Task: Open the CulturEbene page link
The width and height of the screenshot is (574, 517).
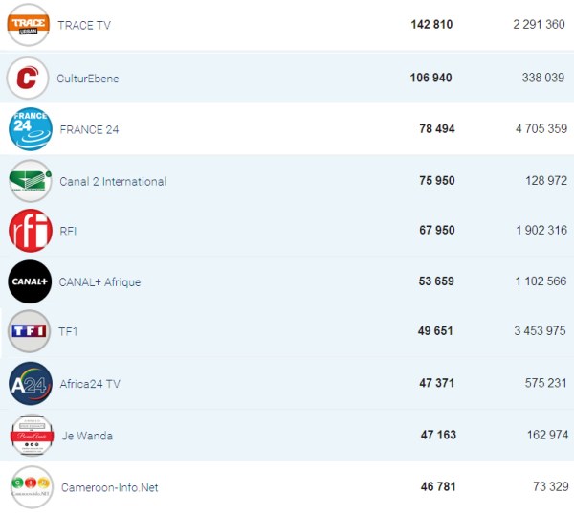Action: pos(88,79)
